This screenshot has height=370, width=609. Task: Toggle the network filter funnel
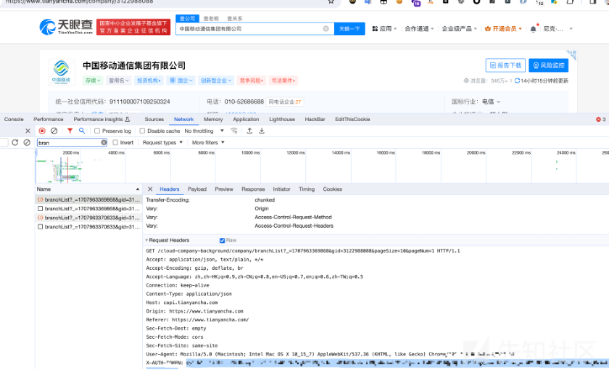click(x=70, y=131)
